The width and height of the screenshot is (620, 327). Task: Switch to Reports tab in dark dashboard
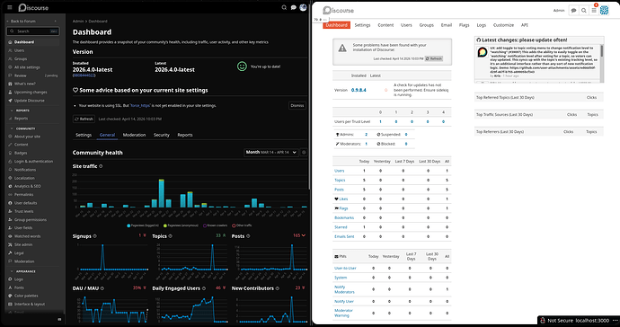tap(185, 135)
